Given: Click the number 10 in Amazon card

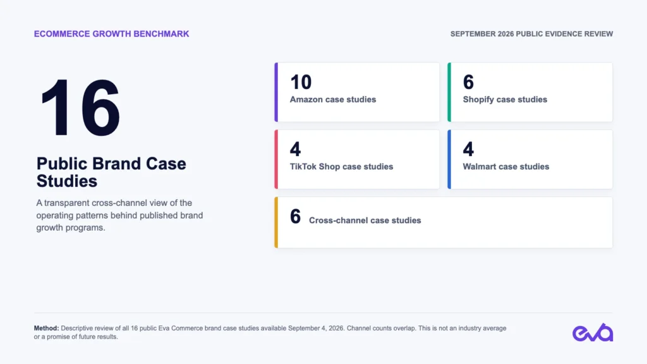Looking at the screenshot, I should point(301,82).
